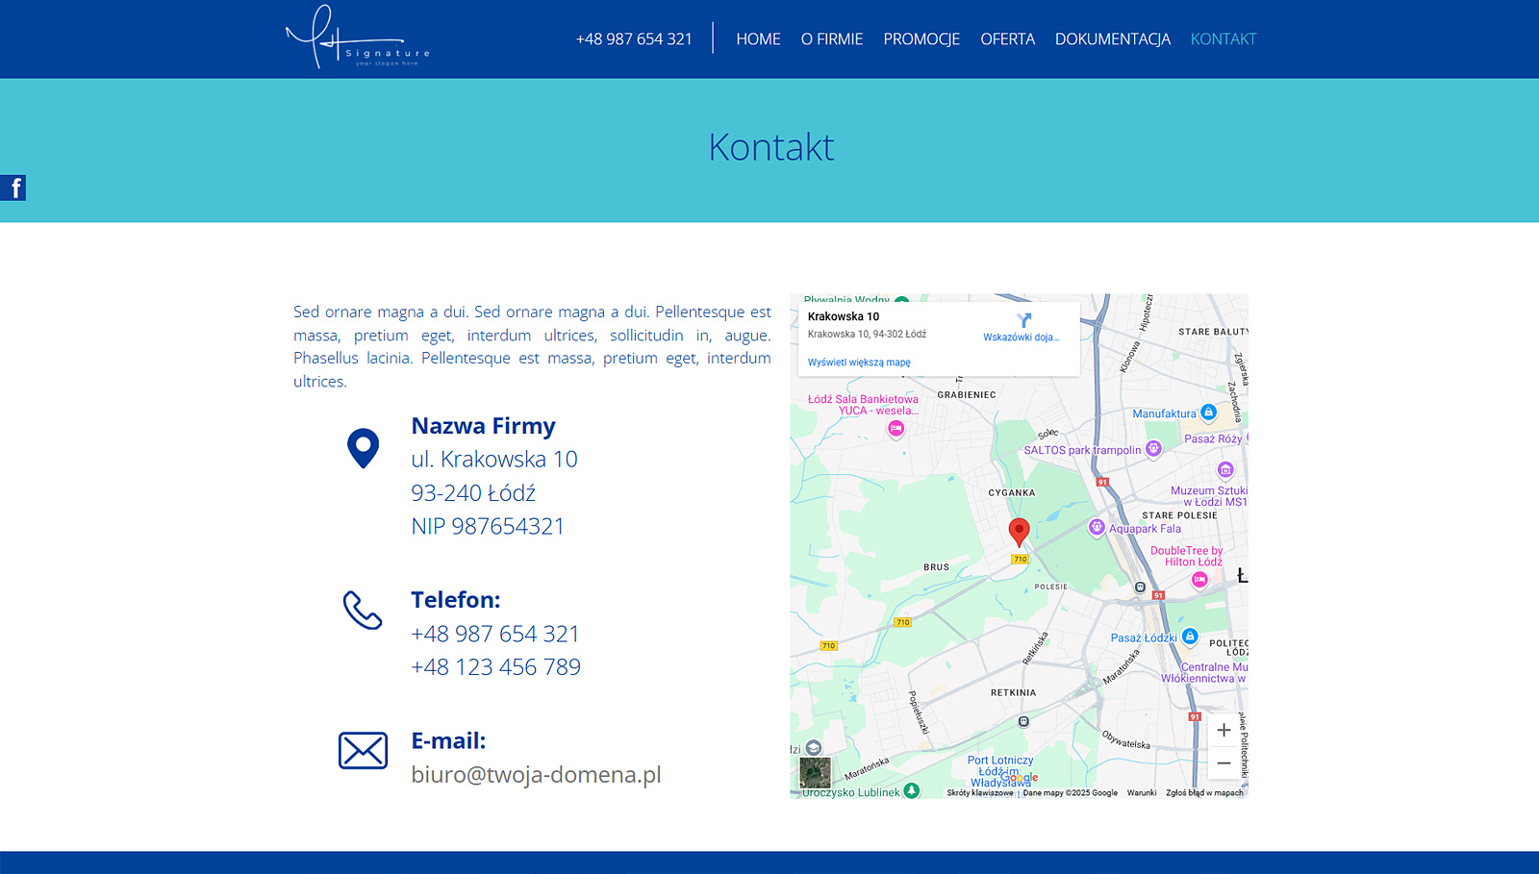Switch map to satellite view thumbnail
Screen dimensions: 1539x874
coord(815,772)
